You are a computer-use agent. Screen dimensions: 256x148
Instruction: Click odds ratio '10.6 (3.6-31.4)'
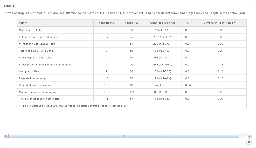click(162, 99)
